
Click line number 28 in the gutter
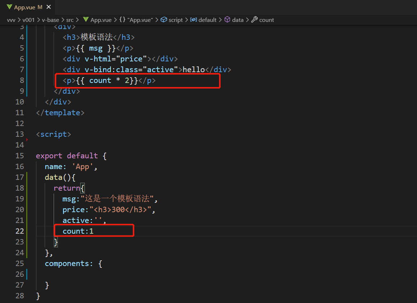(x=20, y=295)
